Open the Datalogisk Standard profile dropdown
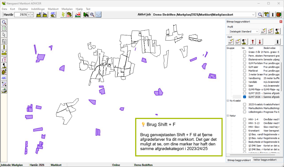Image resolution: width=284 pixels, height=167 pixels. point(257,32)
